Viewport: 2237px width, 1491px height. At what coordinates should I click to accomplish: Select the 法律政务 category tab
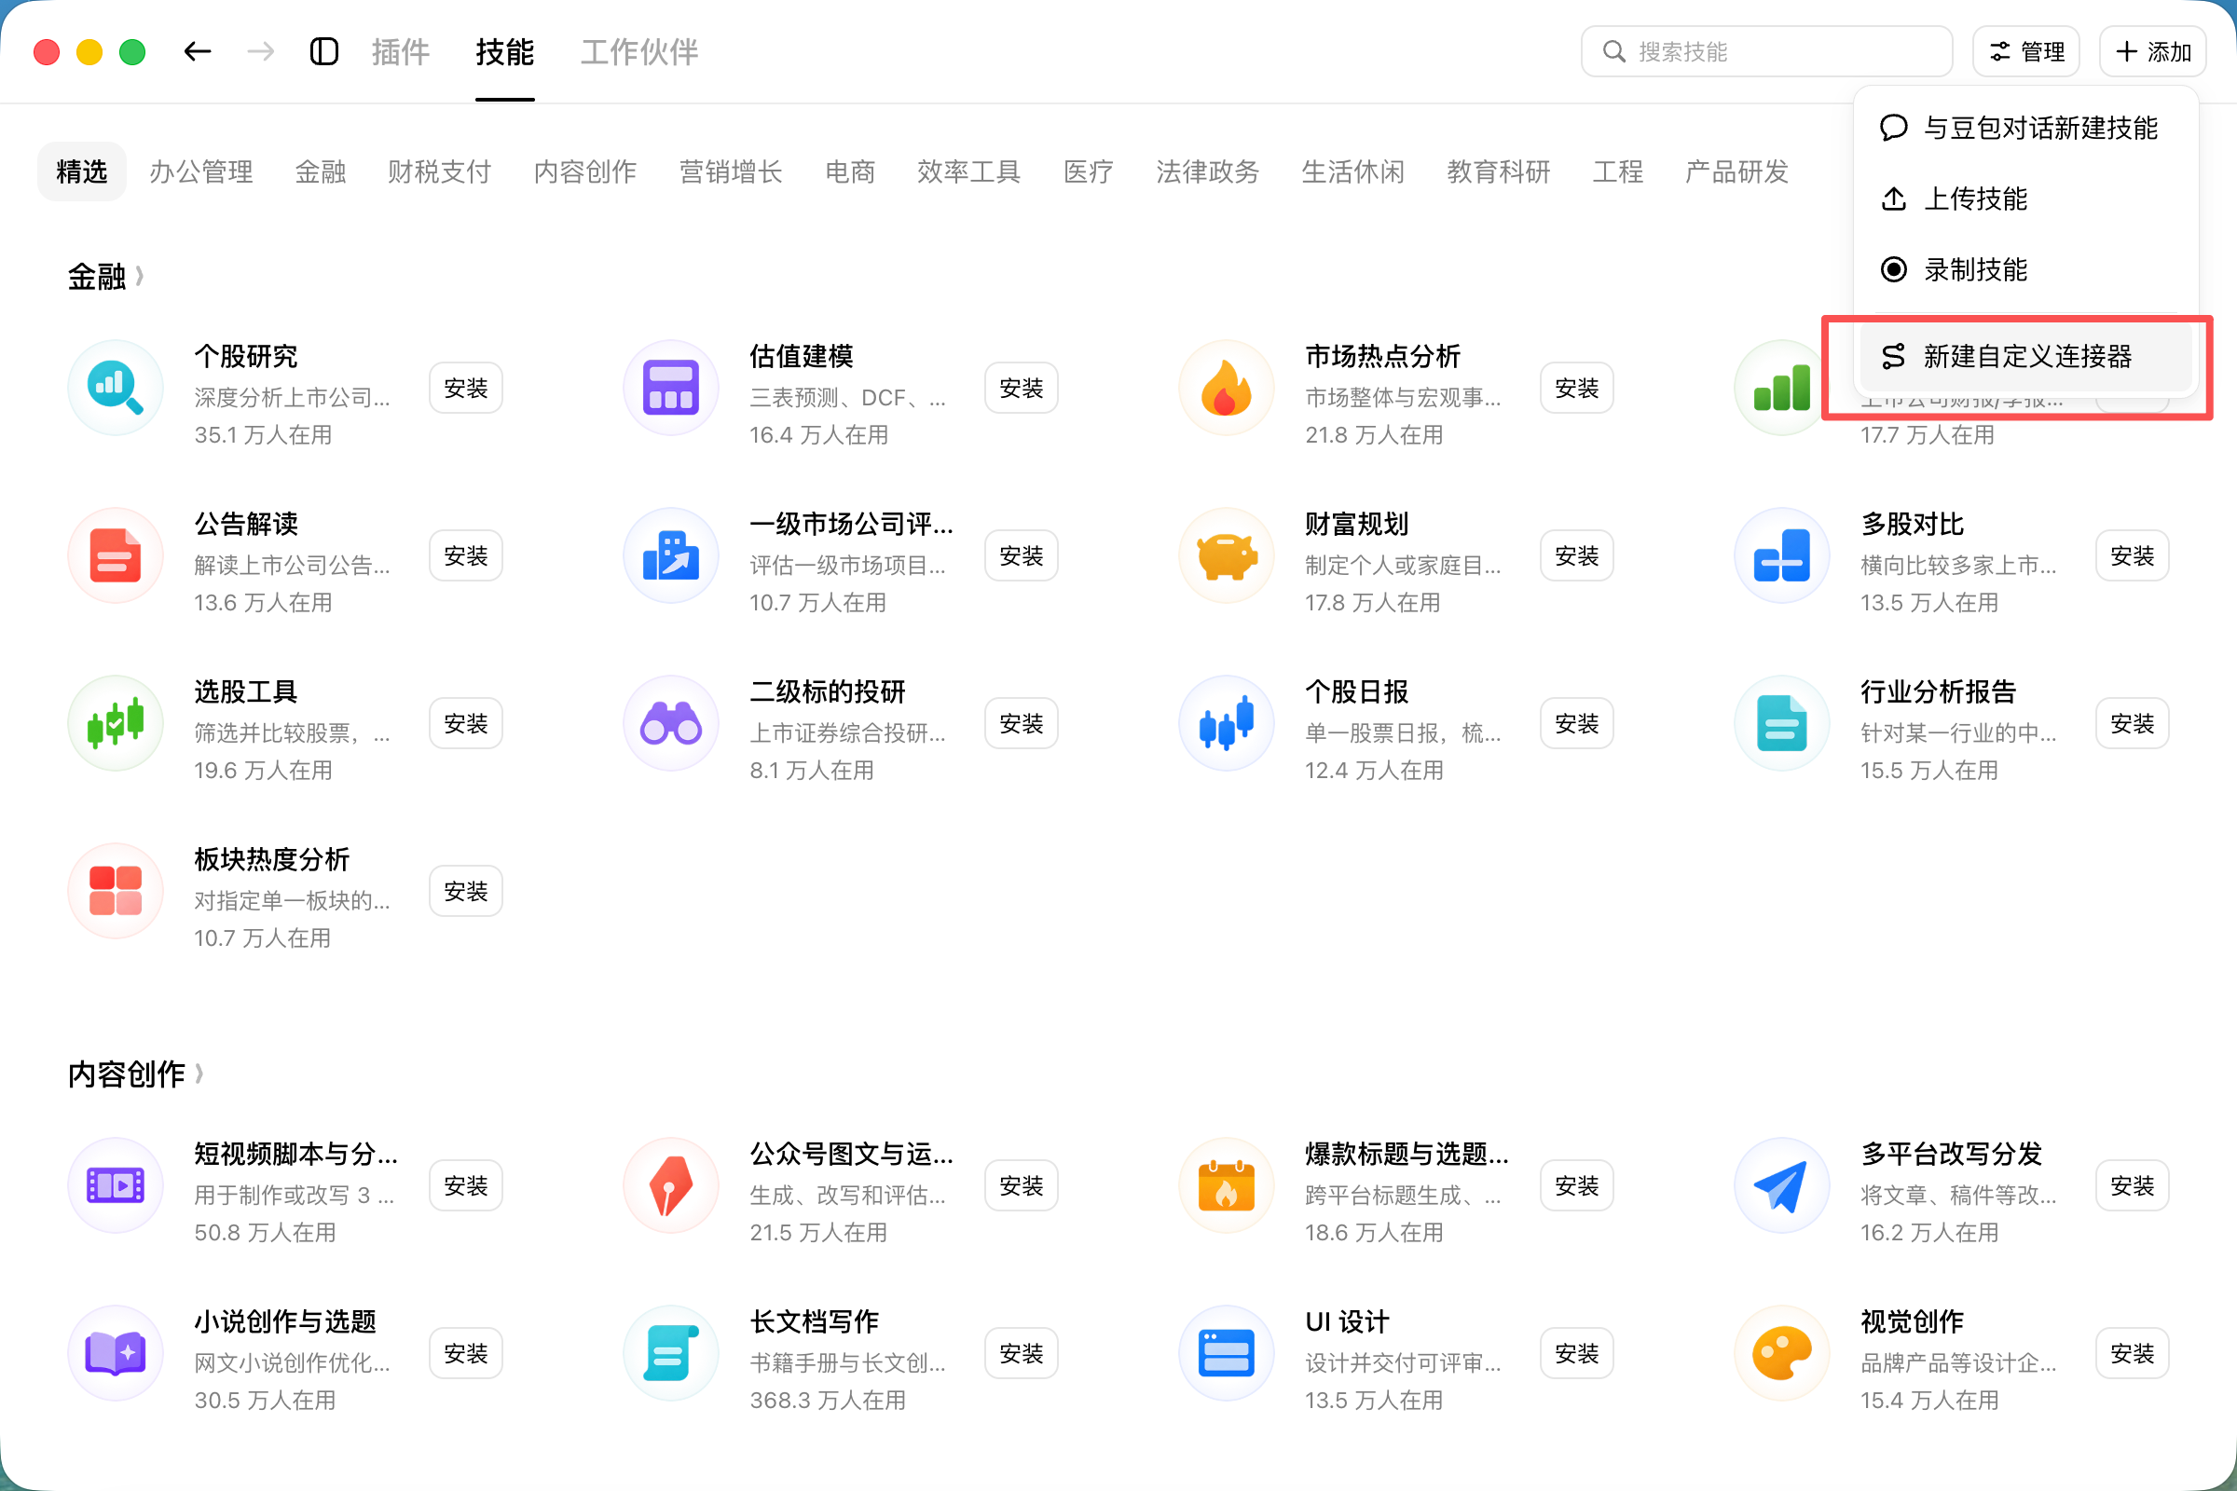(x=1207, y=171)
